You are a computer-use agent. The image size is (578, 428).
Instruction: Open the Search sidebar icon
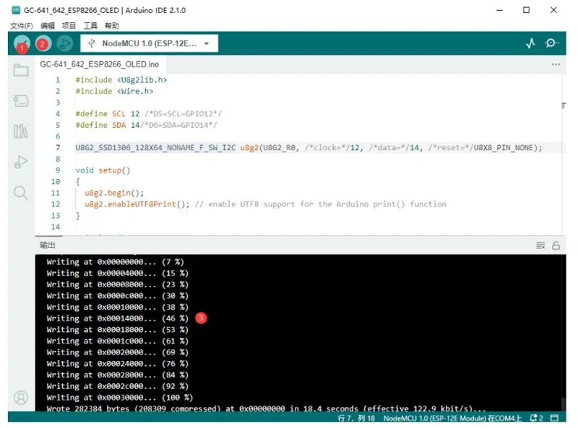[21, 192]
